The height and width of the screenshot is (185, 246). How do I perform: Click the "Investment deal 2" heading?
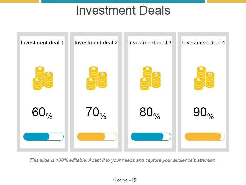tap(96, 43)
